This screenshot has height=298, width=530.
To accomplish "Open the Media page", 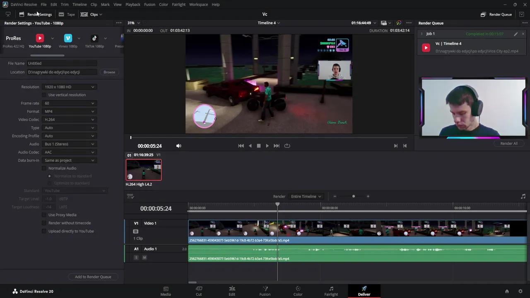I will point(166,291).
